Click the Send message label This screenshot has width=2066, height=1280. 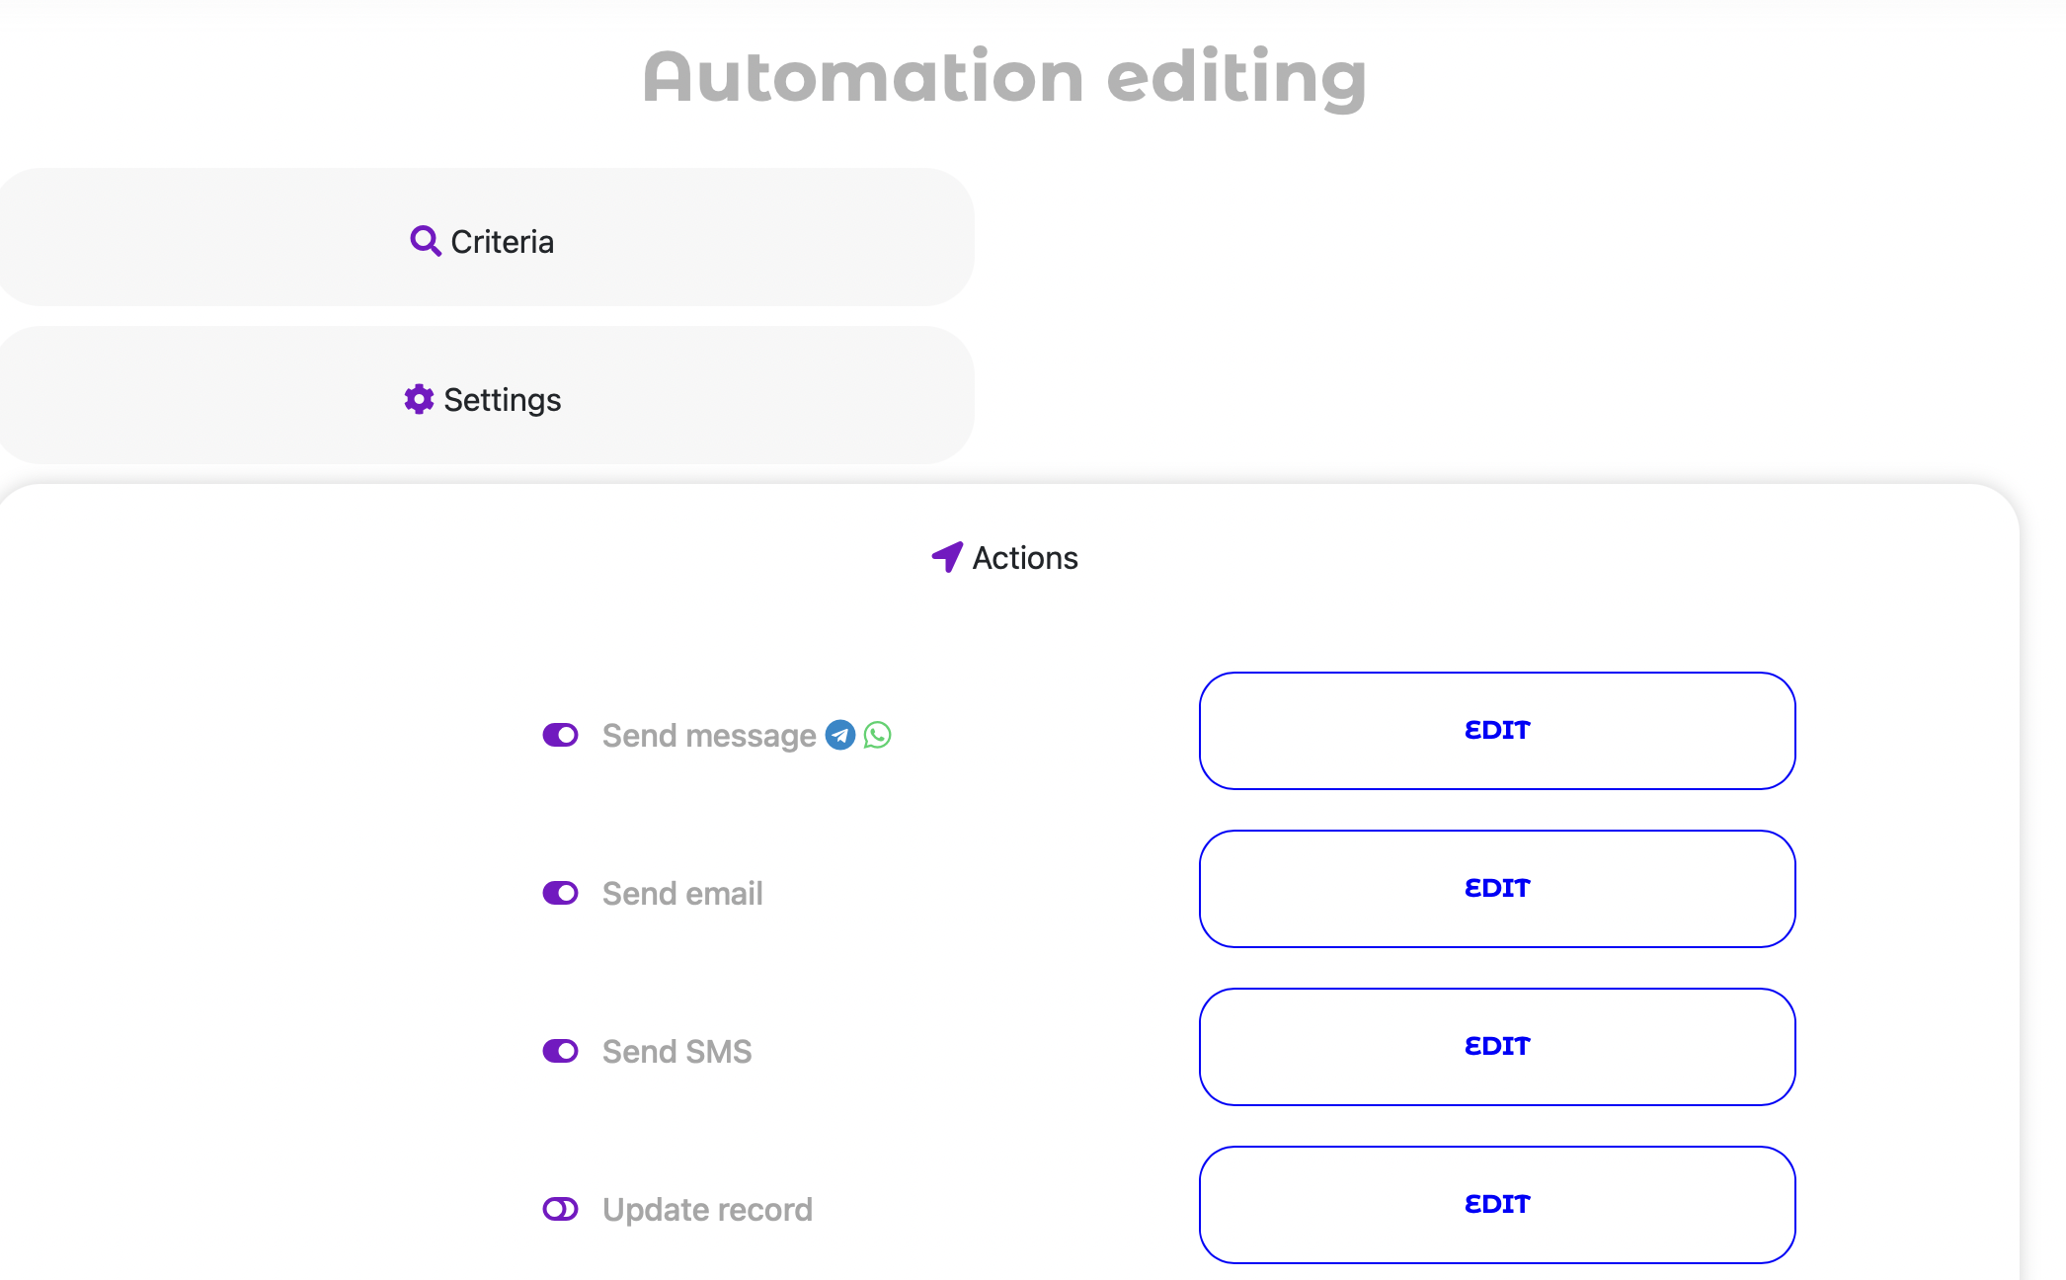(x=709, y=736)
